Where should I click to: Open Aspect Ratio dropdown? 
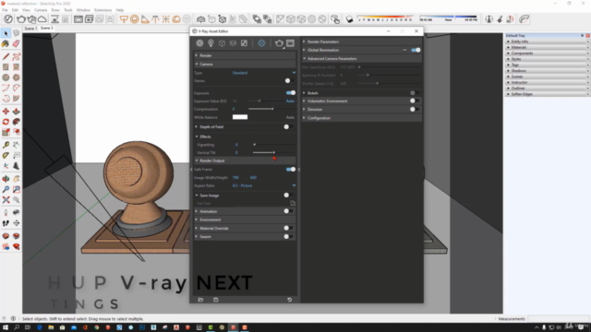(x=263, y=185)
